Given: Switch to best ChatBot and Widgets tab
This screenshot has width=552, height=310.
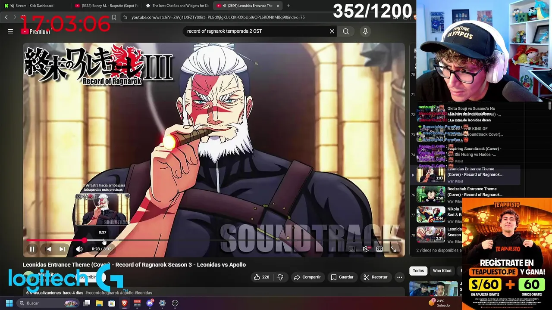Looking at the screenshot, I should [x=177, y=6].
